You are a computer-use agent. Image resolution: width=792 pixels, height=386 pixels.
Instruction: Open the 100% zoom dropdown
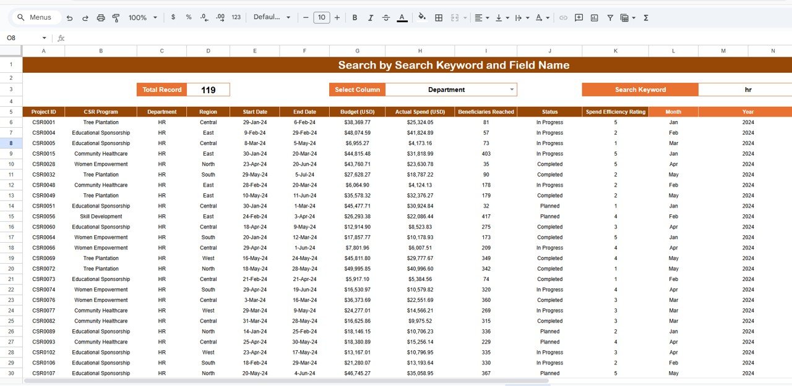coord(143,18)
